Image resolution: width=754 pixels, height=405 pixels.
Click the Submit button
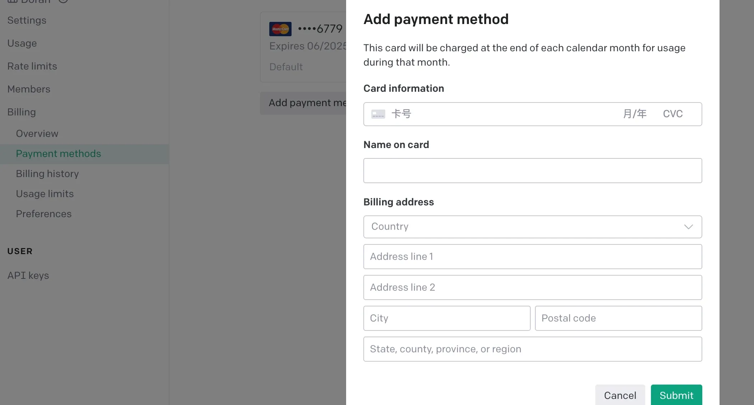(x=676, y=395)
